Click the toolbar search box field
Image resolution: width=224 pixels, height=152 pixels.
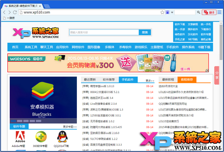[185, 12]
